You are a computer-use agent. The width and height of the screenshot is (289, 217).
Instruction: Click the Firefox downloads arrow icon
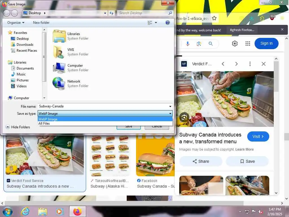tap(251, 18)
